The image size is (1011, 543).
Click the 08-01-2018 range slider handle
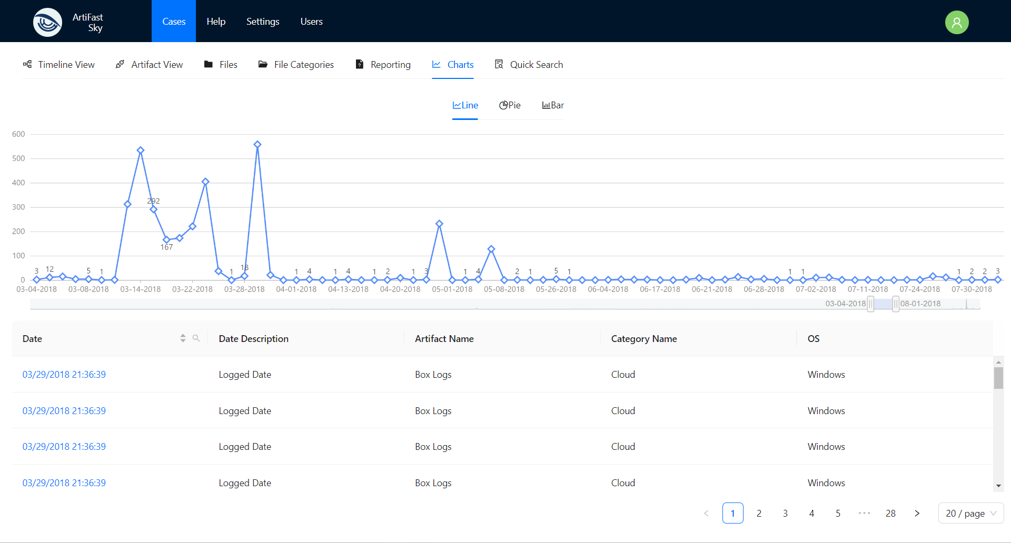pos(896,304)
